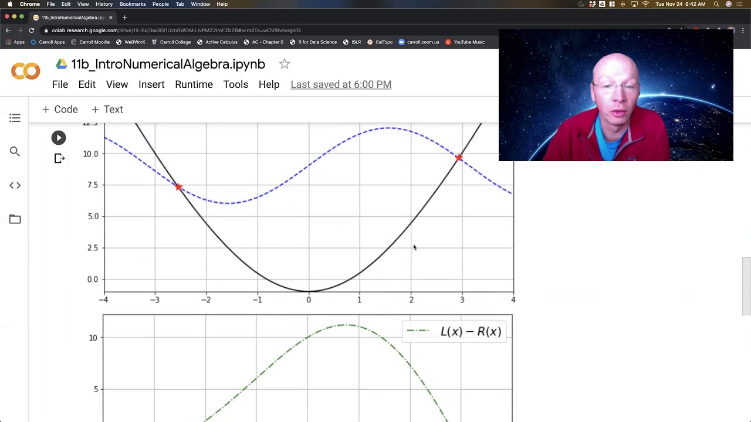Click the Wi-Fi status icon
The height and width of the screenshot is (422, 751).
click(645, 4)
